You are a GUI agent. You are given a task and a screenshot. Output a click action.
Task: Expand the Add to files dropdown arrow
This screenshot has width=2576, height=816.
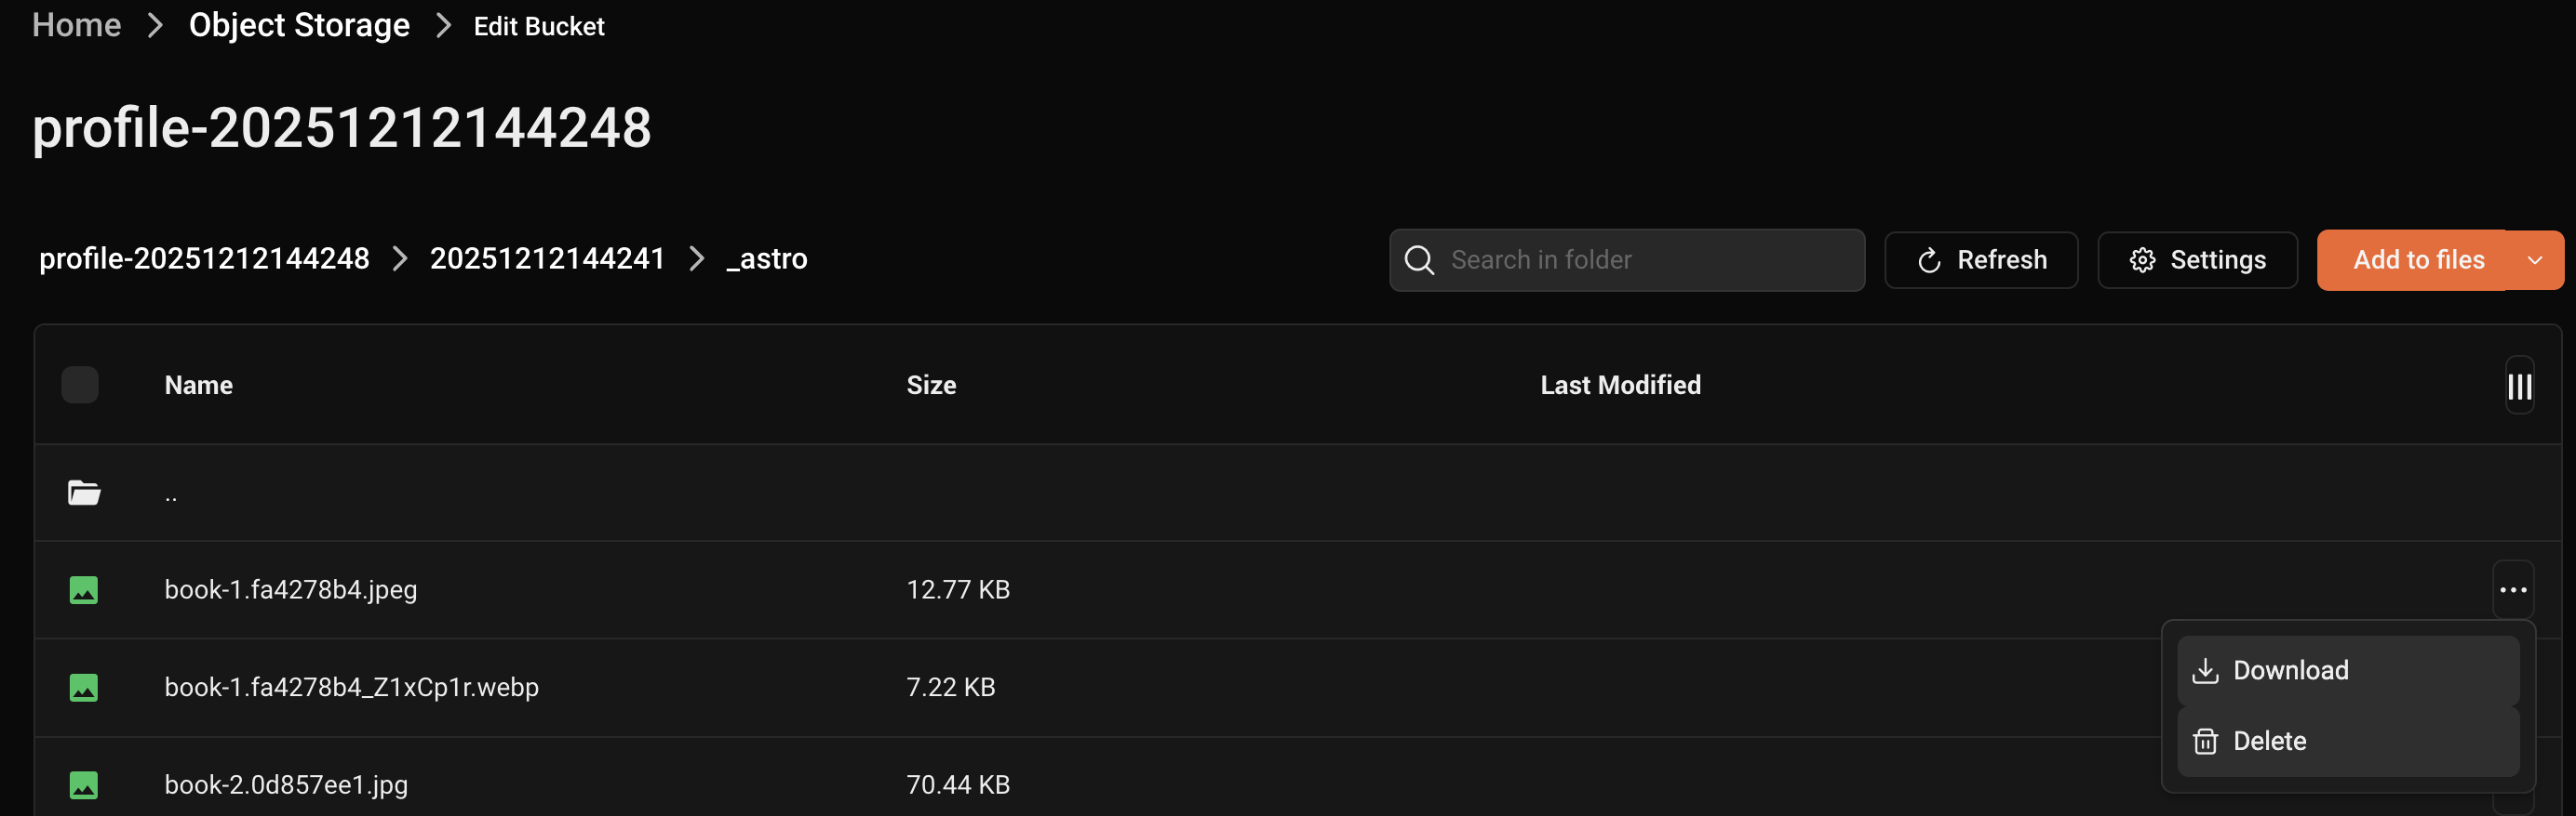point(2534,260)
